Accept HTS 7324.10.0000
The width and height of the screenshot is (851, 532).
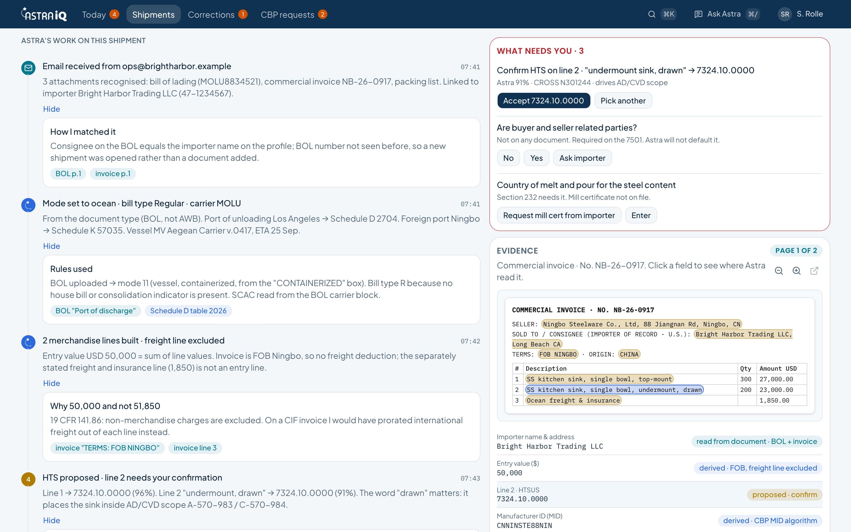point(543,100)
